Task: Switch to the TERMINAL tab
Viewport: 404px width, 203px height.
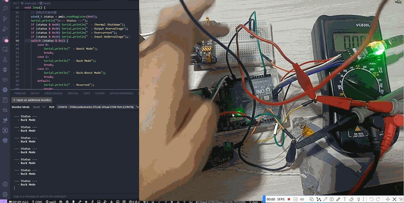Action: click(73, 93)
